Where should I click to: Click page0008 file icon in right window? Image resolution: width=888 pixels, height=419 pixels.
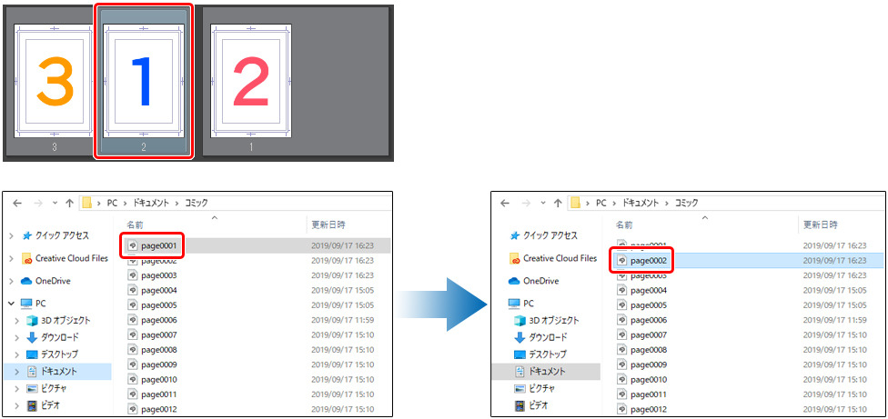pos(622,349)
